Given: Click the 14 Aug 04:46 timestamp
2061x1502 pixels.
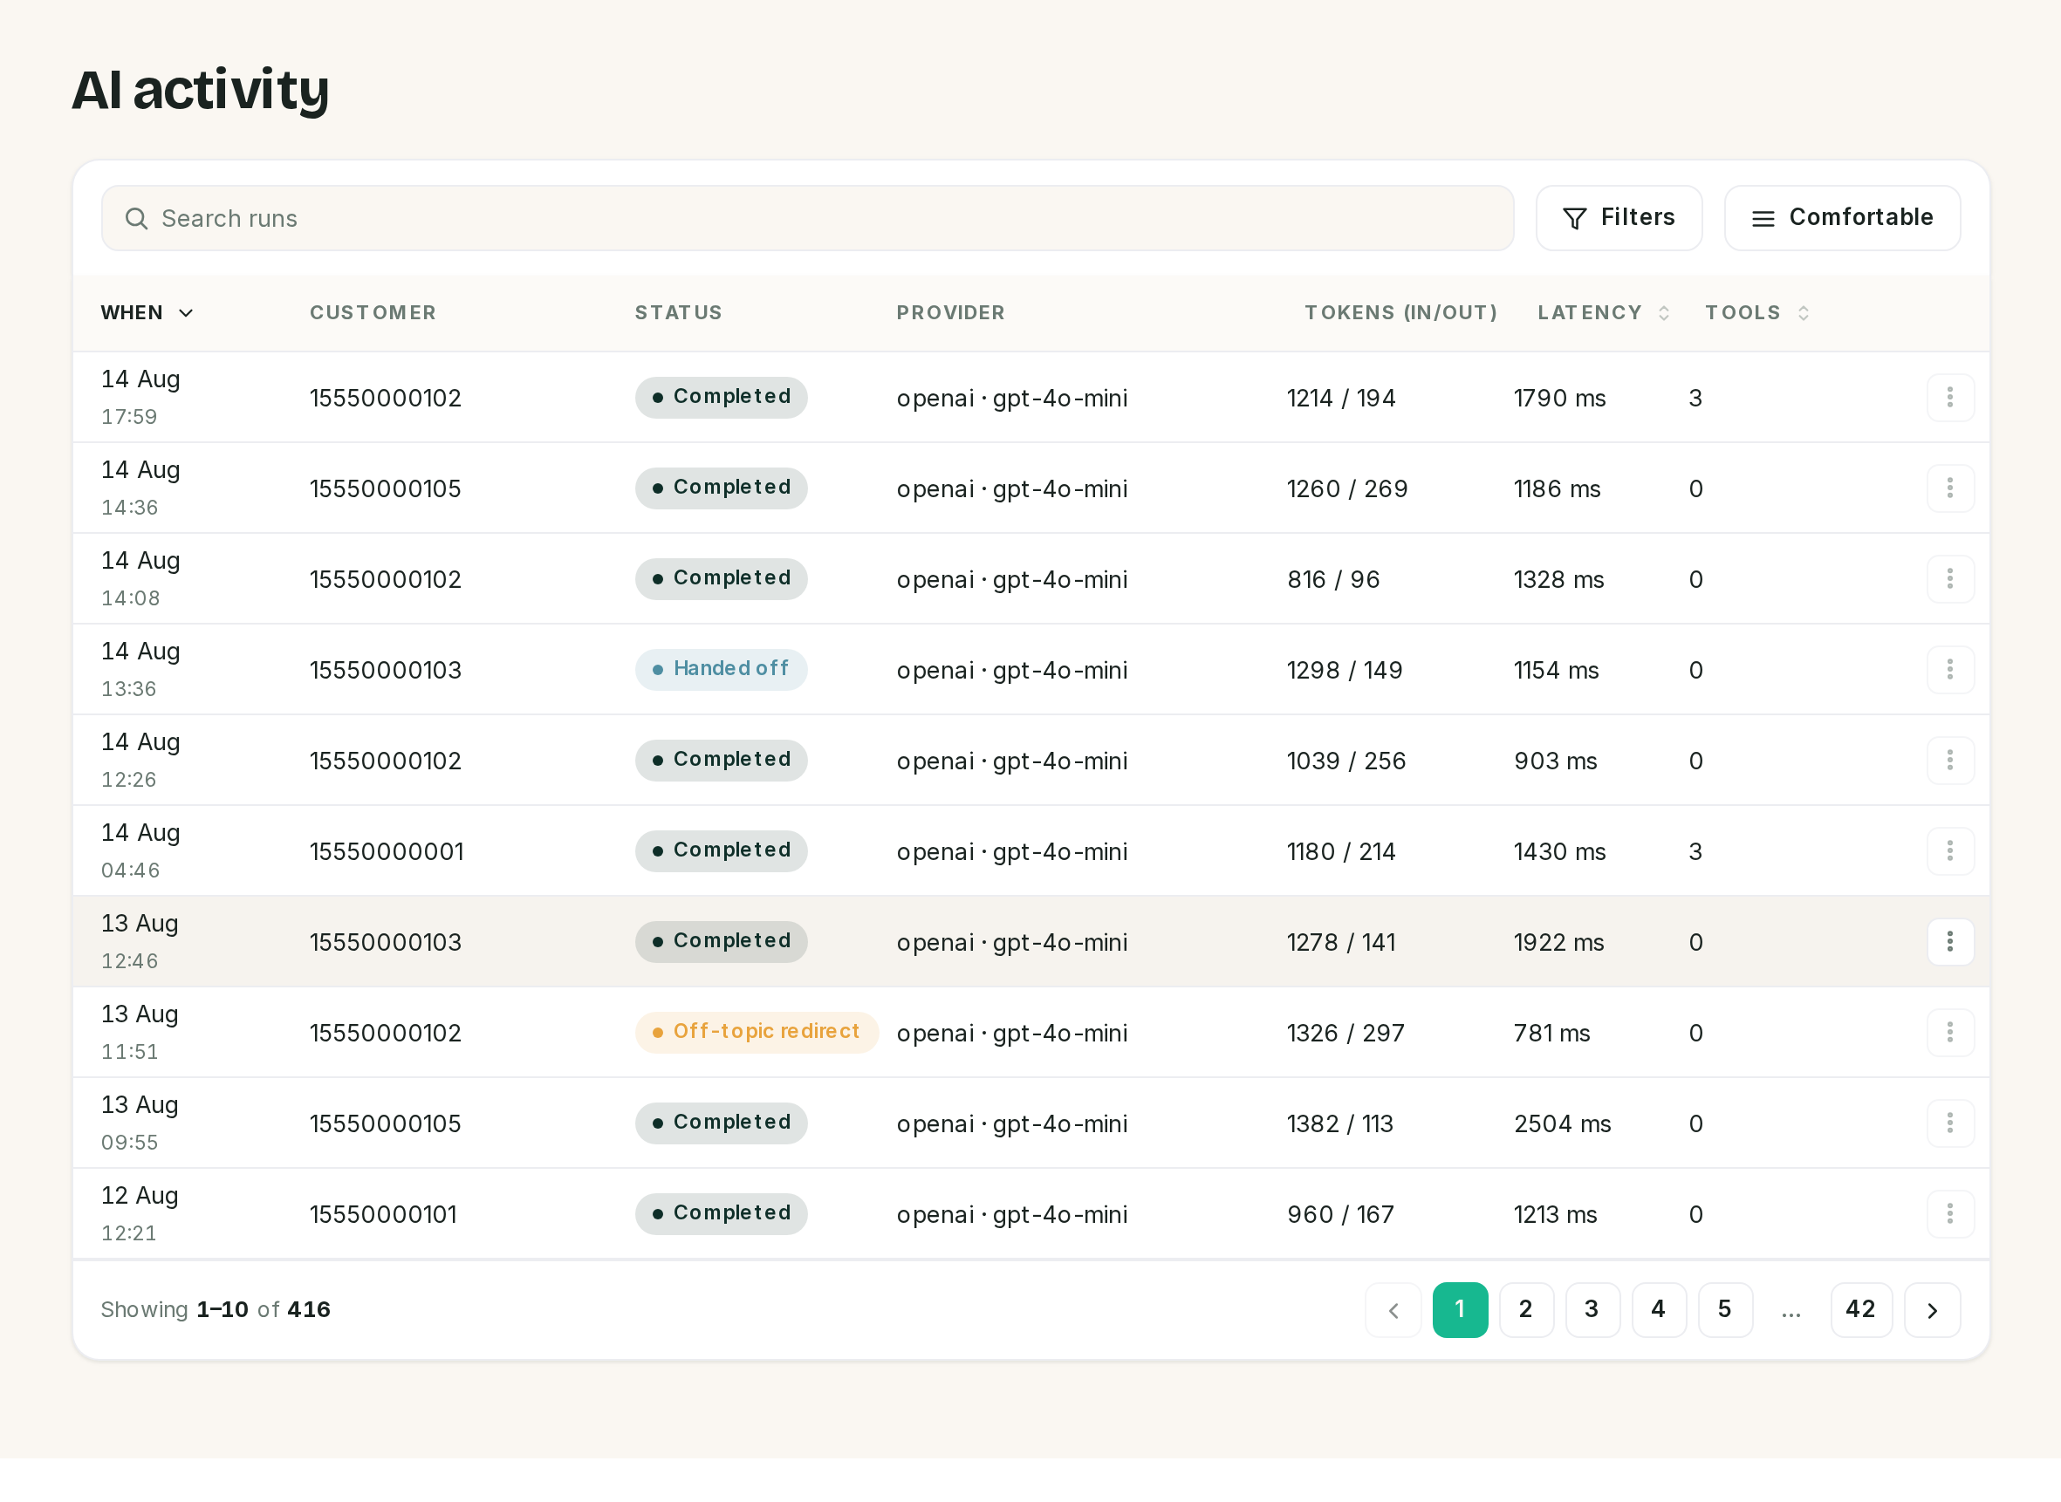Looking at the screenshot, I should (x=141, y=851).
